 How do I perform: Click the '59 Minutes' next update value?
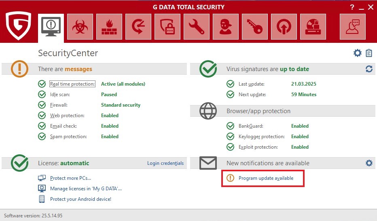point(304,95)
